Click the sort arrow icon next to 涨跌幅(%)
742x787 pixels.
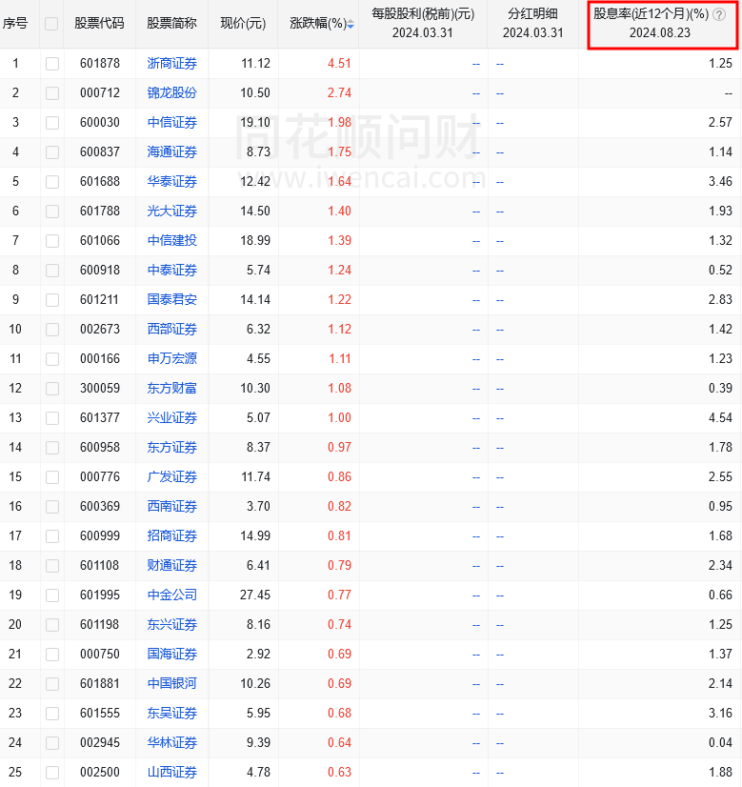coord(351,24)
